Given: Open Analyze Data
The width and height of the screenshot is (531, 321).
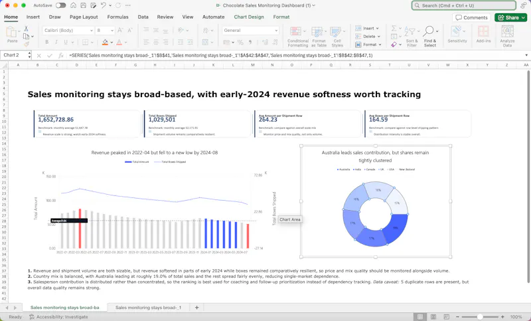Looking at the screenshot, I should point(507,37).
